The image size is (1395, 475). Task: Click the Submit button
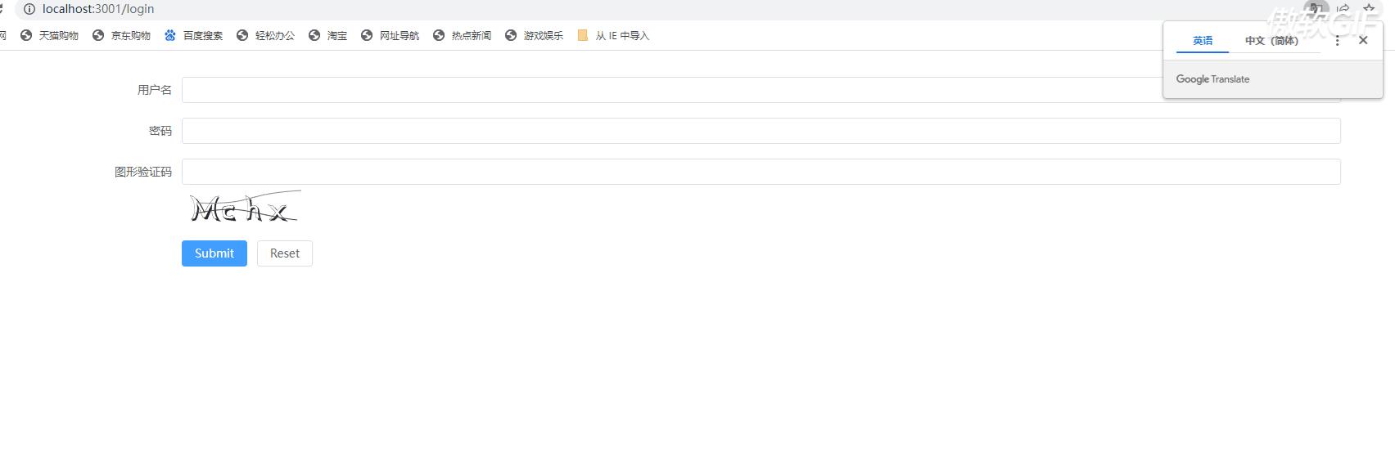pyautogui.click(x=214, y=253)
